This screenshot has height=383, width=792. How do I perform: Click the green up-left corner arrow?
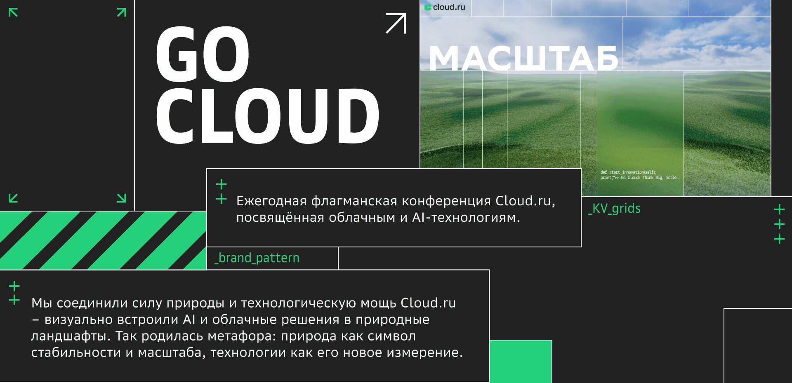13,12
